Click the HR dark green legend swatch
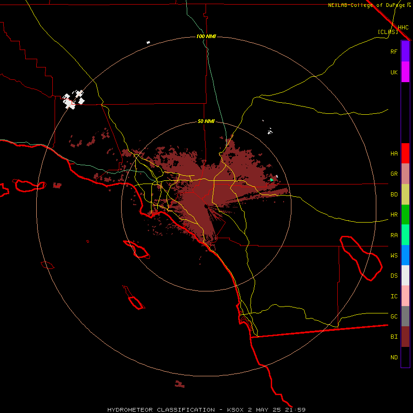This screenshot has width=413, height=413. pos(405,215)
